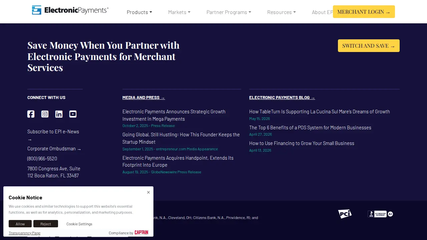Screen dimensions: 427x240
Task: Open the Transparency Page link
Action: click(24, 233)
